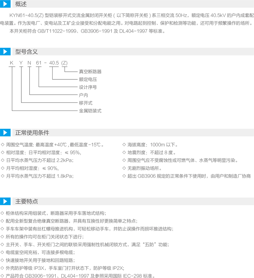254x278 pixels.
Task: Click the diamond bullet before 快速接地开关
Action: pyautogui.click(x=3, y=260)
